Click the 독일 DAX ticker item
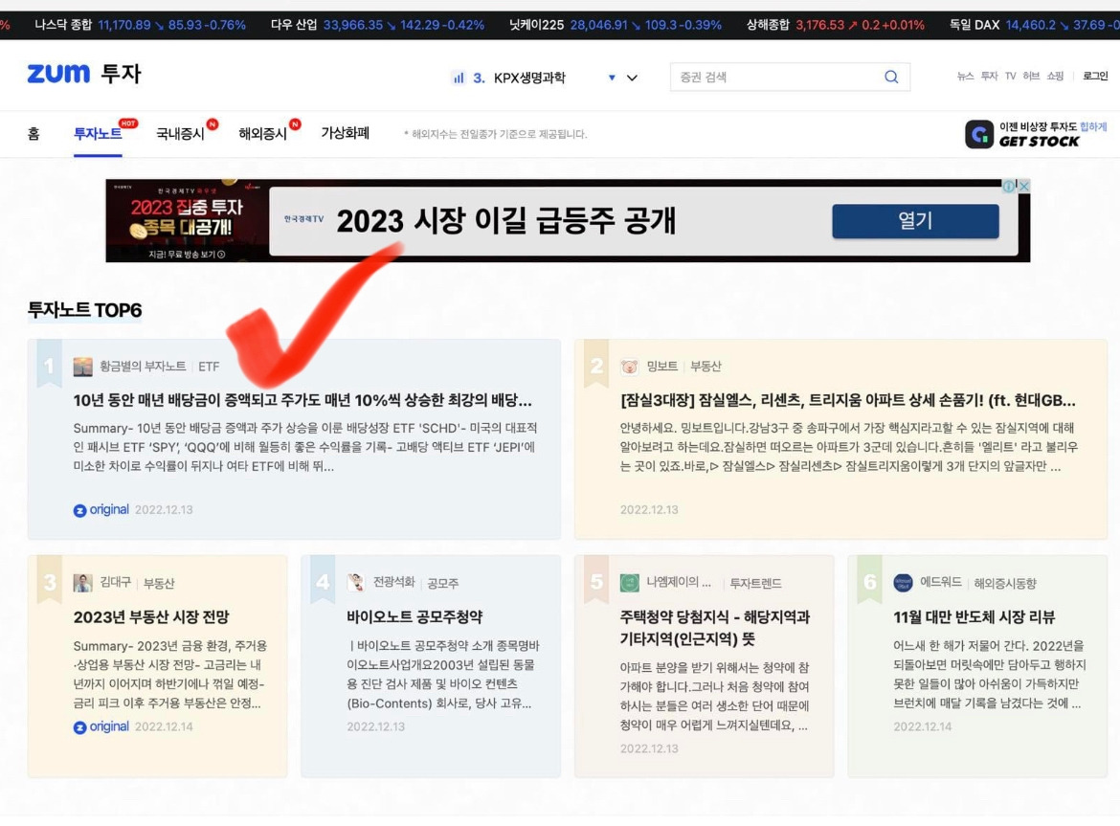This screenshot has height=826, width=1120. [x=1034, y=25]
